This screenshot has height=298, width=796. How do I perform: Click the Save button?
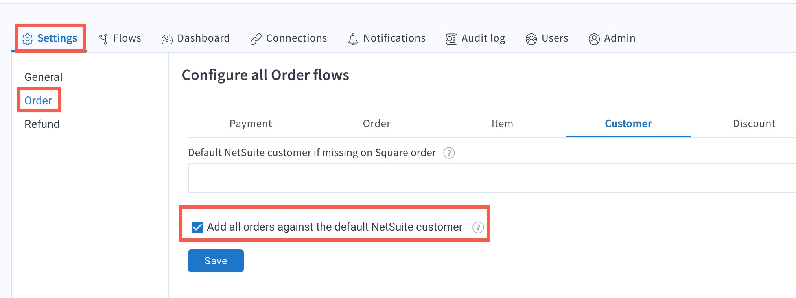(x=216, y=261)
